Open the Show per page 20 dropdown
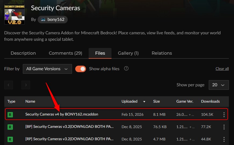This screenshot has width=234, height=145. point(219,85)
